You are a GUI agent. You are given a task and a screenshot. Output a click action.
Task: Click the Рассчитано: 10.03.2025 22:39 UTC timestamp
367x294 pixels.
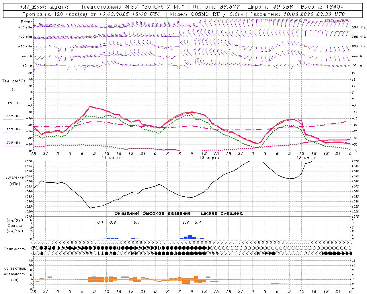(x=298, y=14)
